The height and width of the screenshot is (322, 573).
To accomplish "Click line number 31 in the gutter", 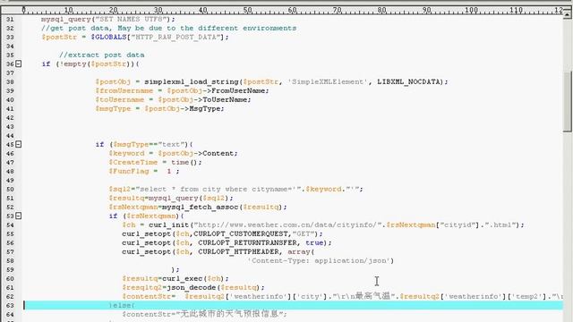I will (10, 20).
